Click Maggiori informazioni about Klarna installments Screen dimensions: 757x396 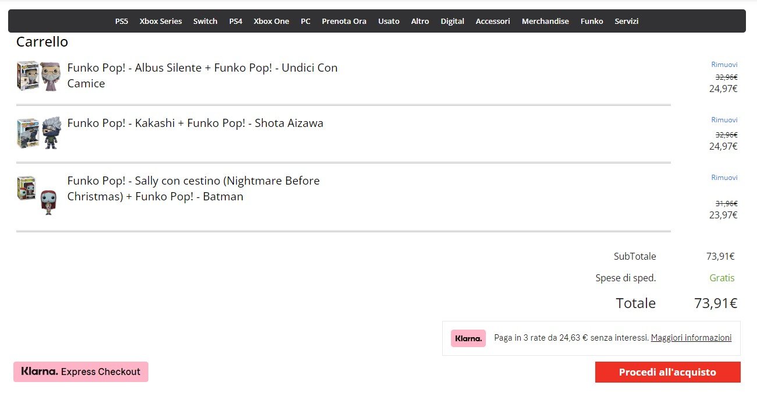[691, 338]
